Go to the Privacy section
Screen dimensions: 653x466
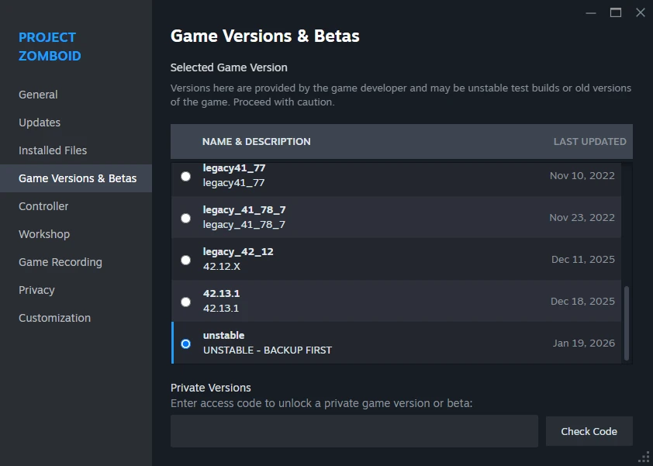[x=36, y=290]
